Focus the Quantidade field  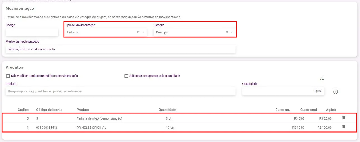click(283, 91)
